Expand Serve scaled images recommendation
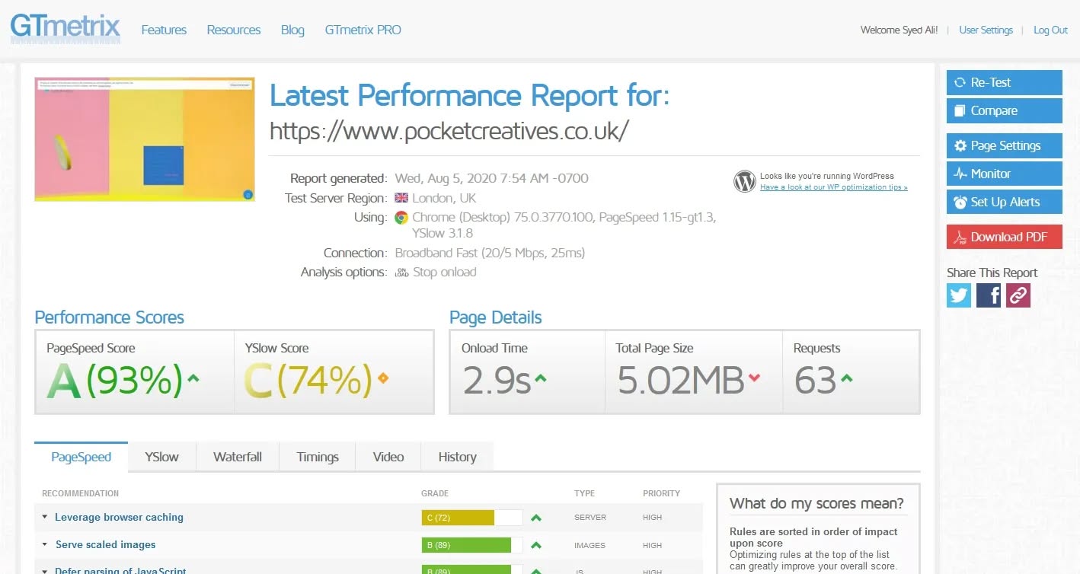1080x574 pixels. point(105,544)
